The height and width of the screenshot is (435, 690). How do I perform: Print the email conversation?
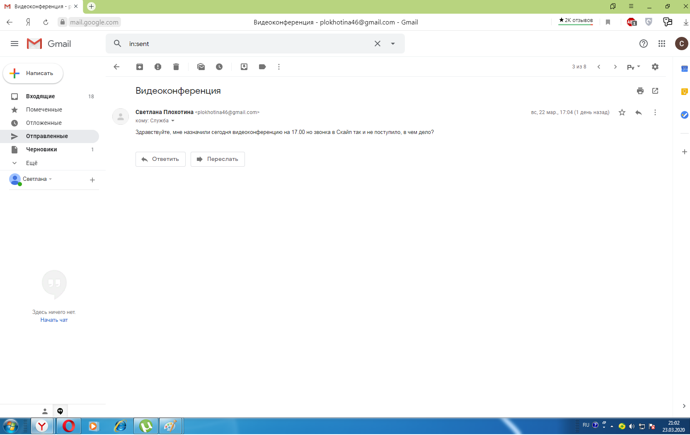(640, 91)
